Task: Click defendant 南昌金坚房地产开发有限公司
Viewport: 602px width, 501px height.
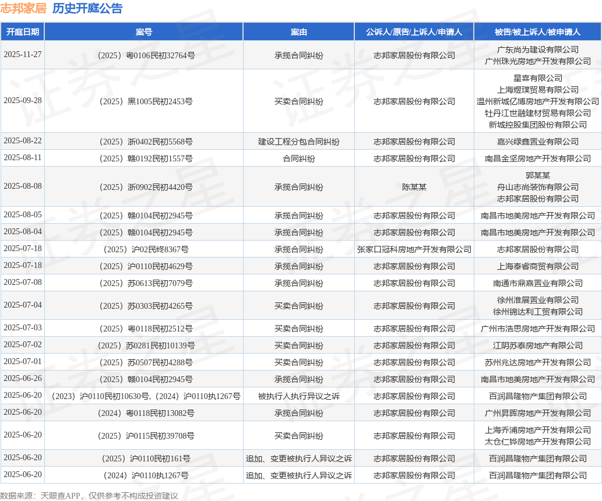Action: coord(537,158)
